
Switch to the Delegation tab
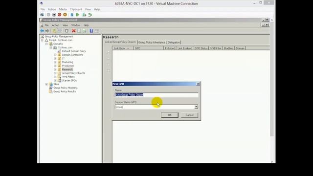[174, 43]
